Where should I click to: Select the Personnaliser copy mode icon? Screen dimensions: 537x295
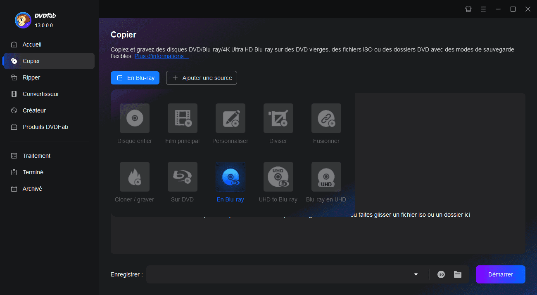(x=230, y=118)
